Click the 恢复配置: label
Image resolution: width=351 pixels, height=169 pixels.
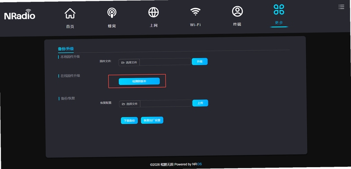coord(106,103)
